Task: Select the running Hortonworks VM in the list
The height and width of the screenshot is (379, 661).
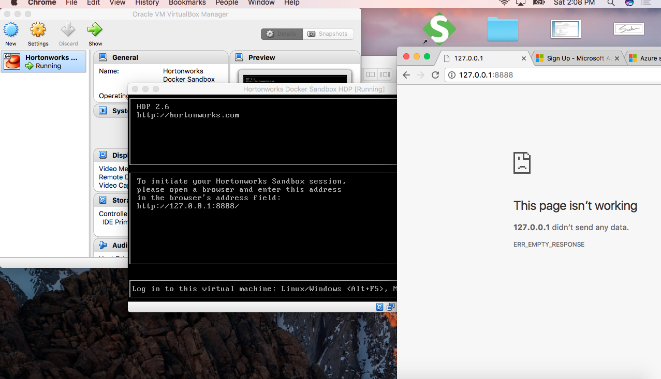Action: click(x=43, y=62)
